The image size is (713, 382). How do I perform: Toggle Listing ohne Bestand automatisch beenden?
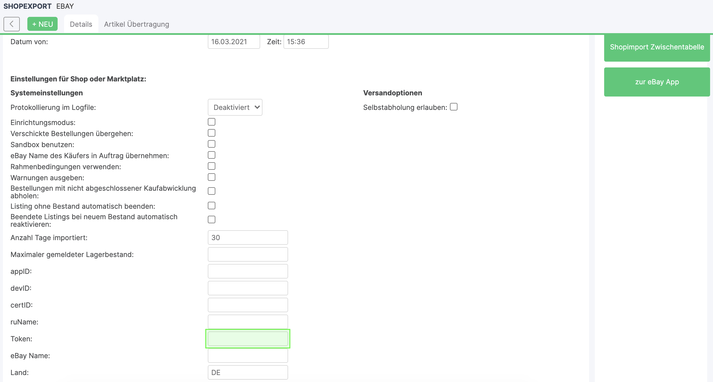click(212, 206)
